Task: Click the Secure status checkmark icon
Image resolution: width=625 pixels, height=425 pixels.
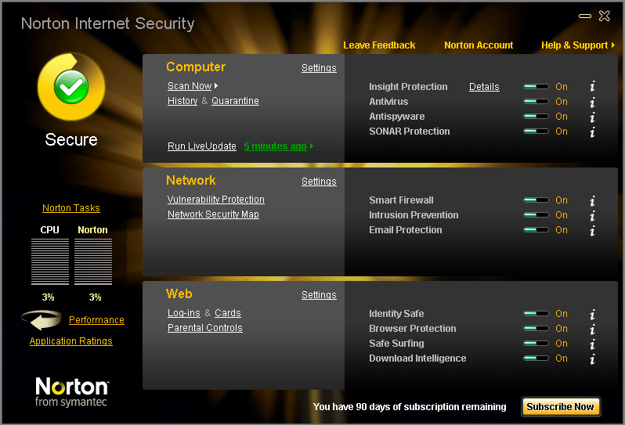Action: [71, 87]
